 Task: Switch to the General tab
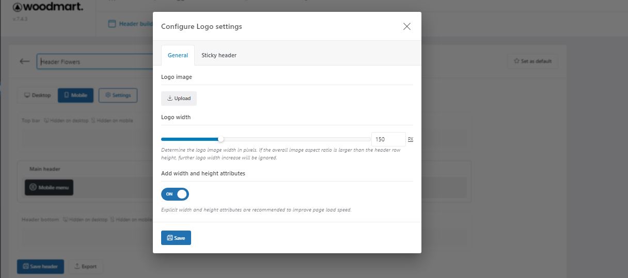pyautogui.click(x=178, y=55)
